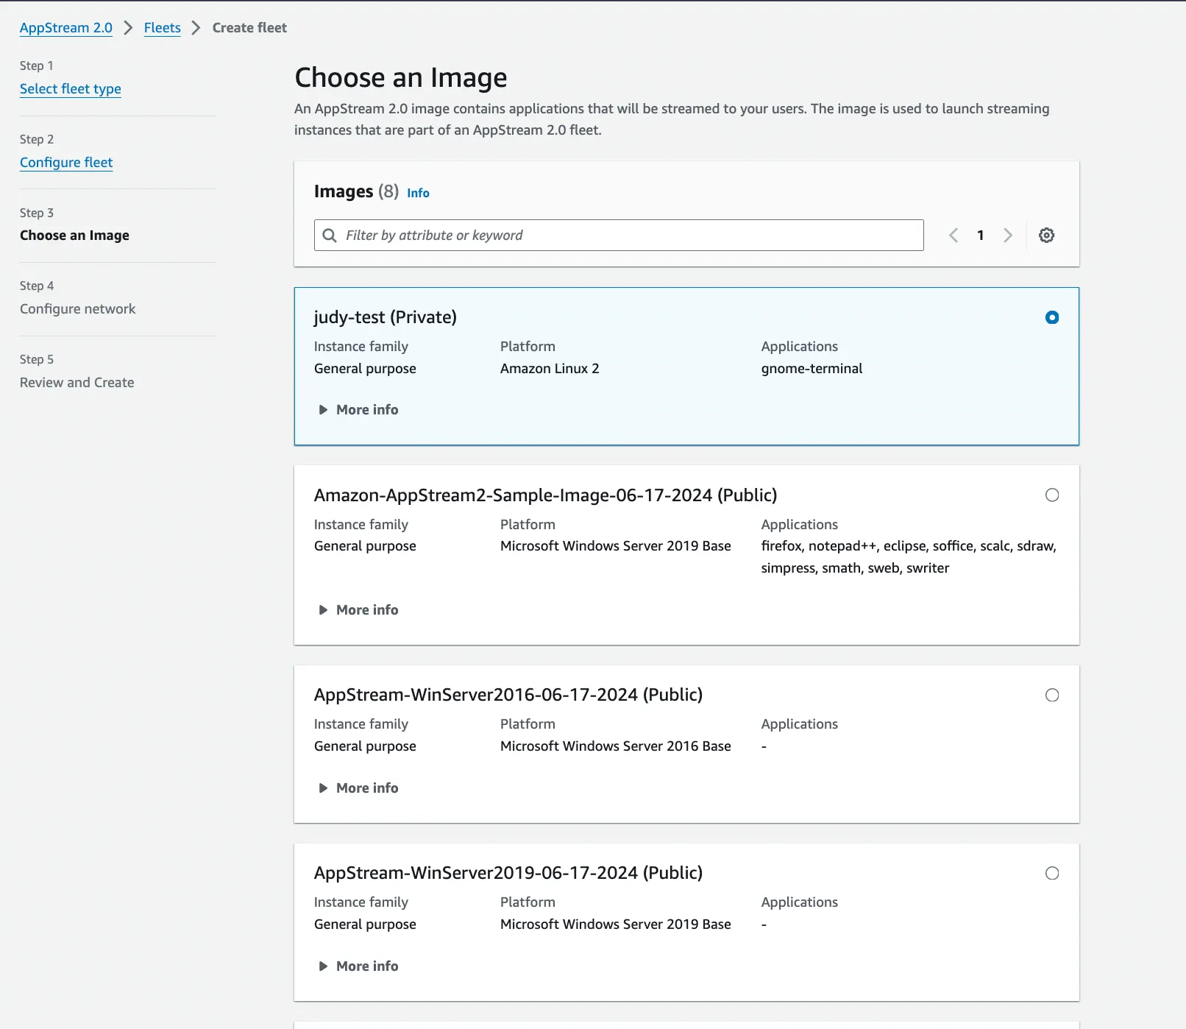Choose AppStream-WinServer2016-06-17-2024 radio button

coord(1052,696)
